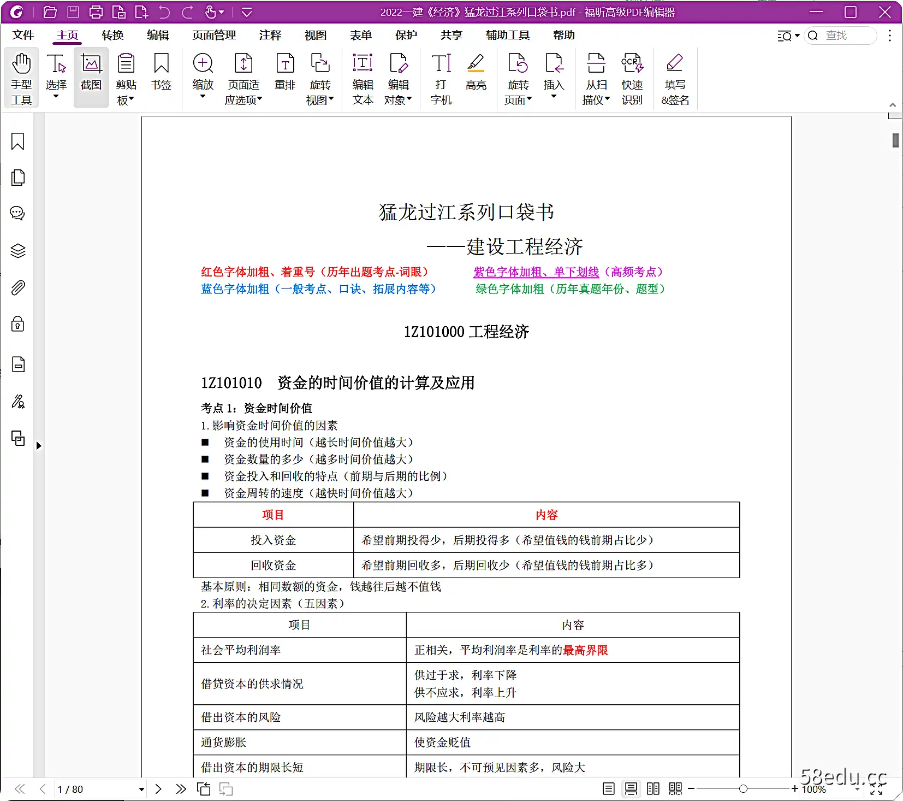
Task: Go to next page with arrow button
Action: (158, 789)
